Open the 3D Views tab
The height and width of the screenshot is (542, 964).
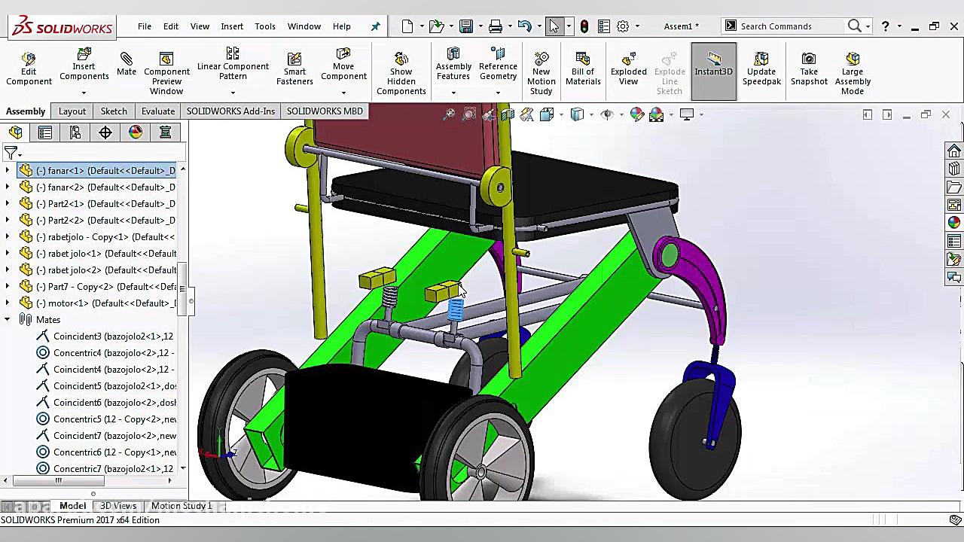(x=118, y=506)
